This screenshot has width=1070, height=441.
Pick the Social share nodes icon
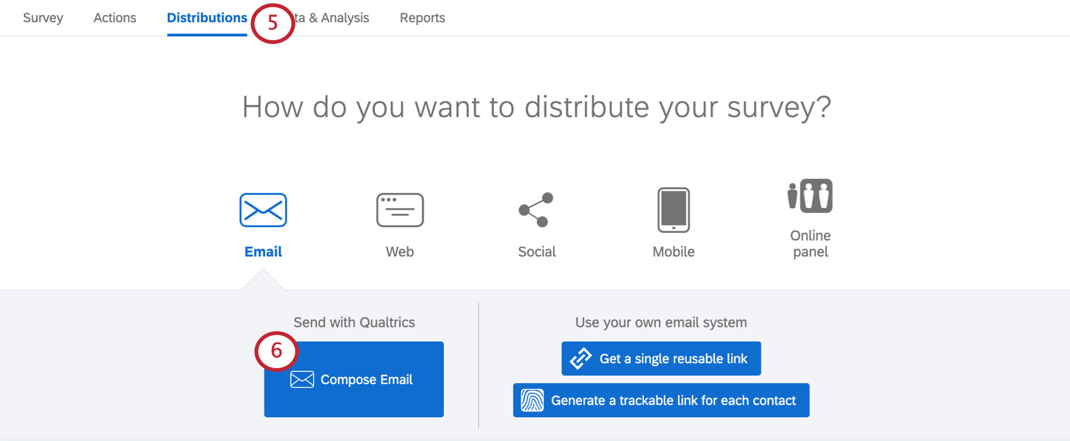point(536,210)
